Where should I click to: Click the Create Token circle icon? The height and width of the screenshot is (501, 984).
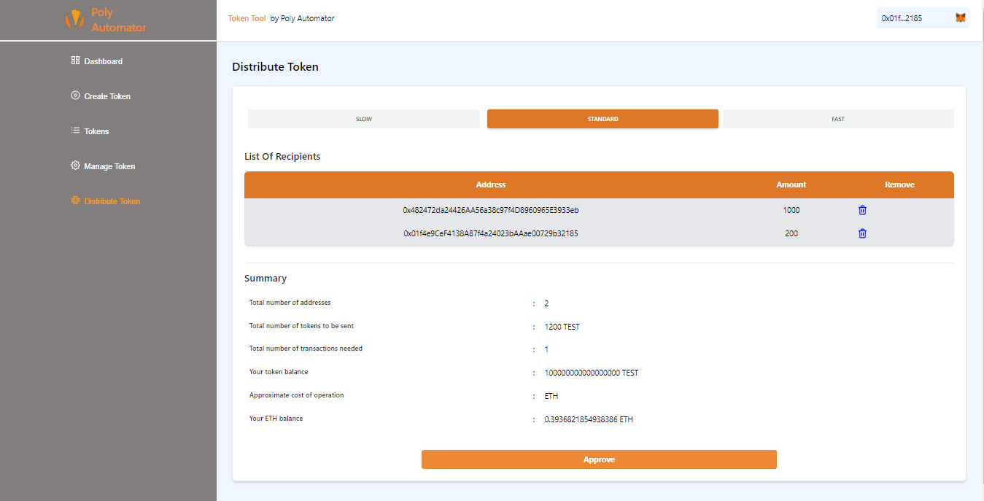click(75, 96)
